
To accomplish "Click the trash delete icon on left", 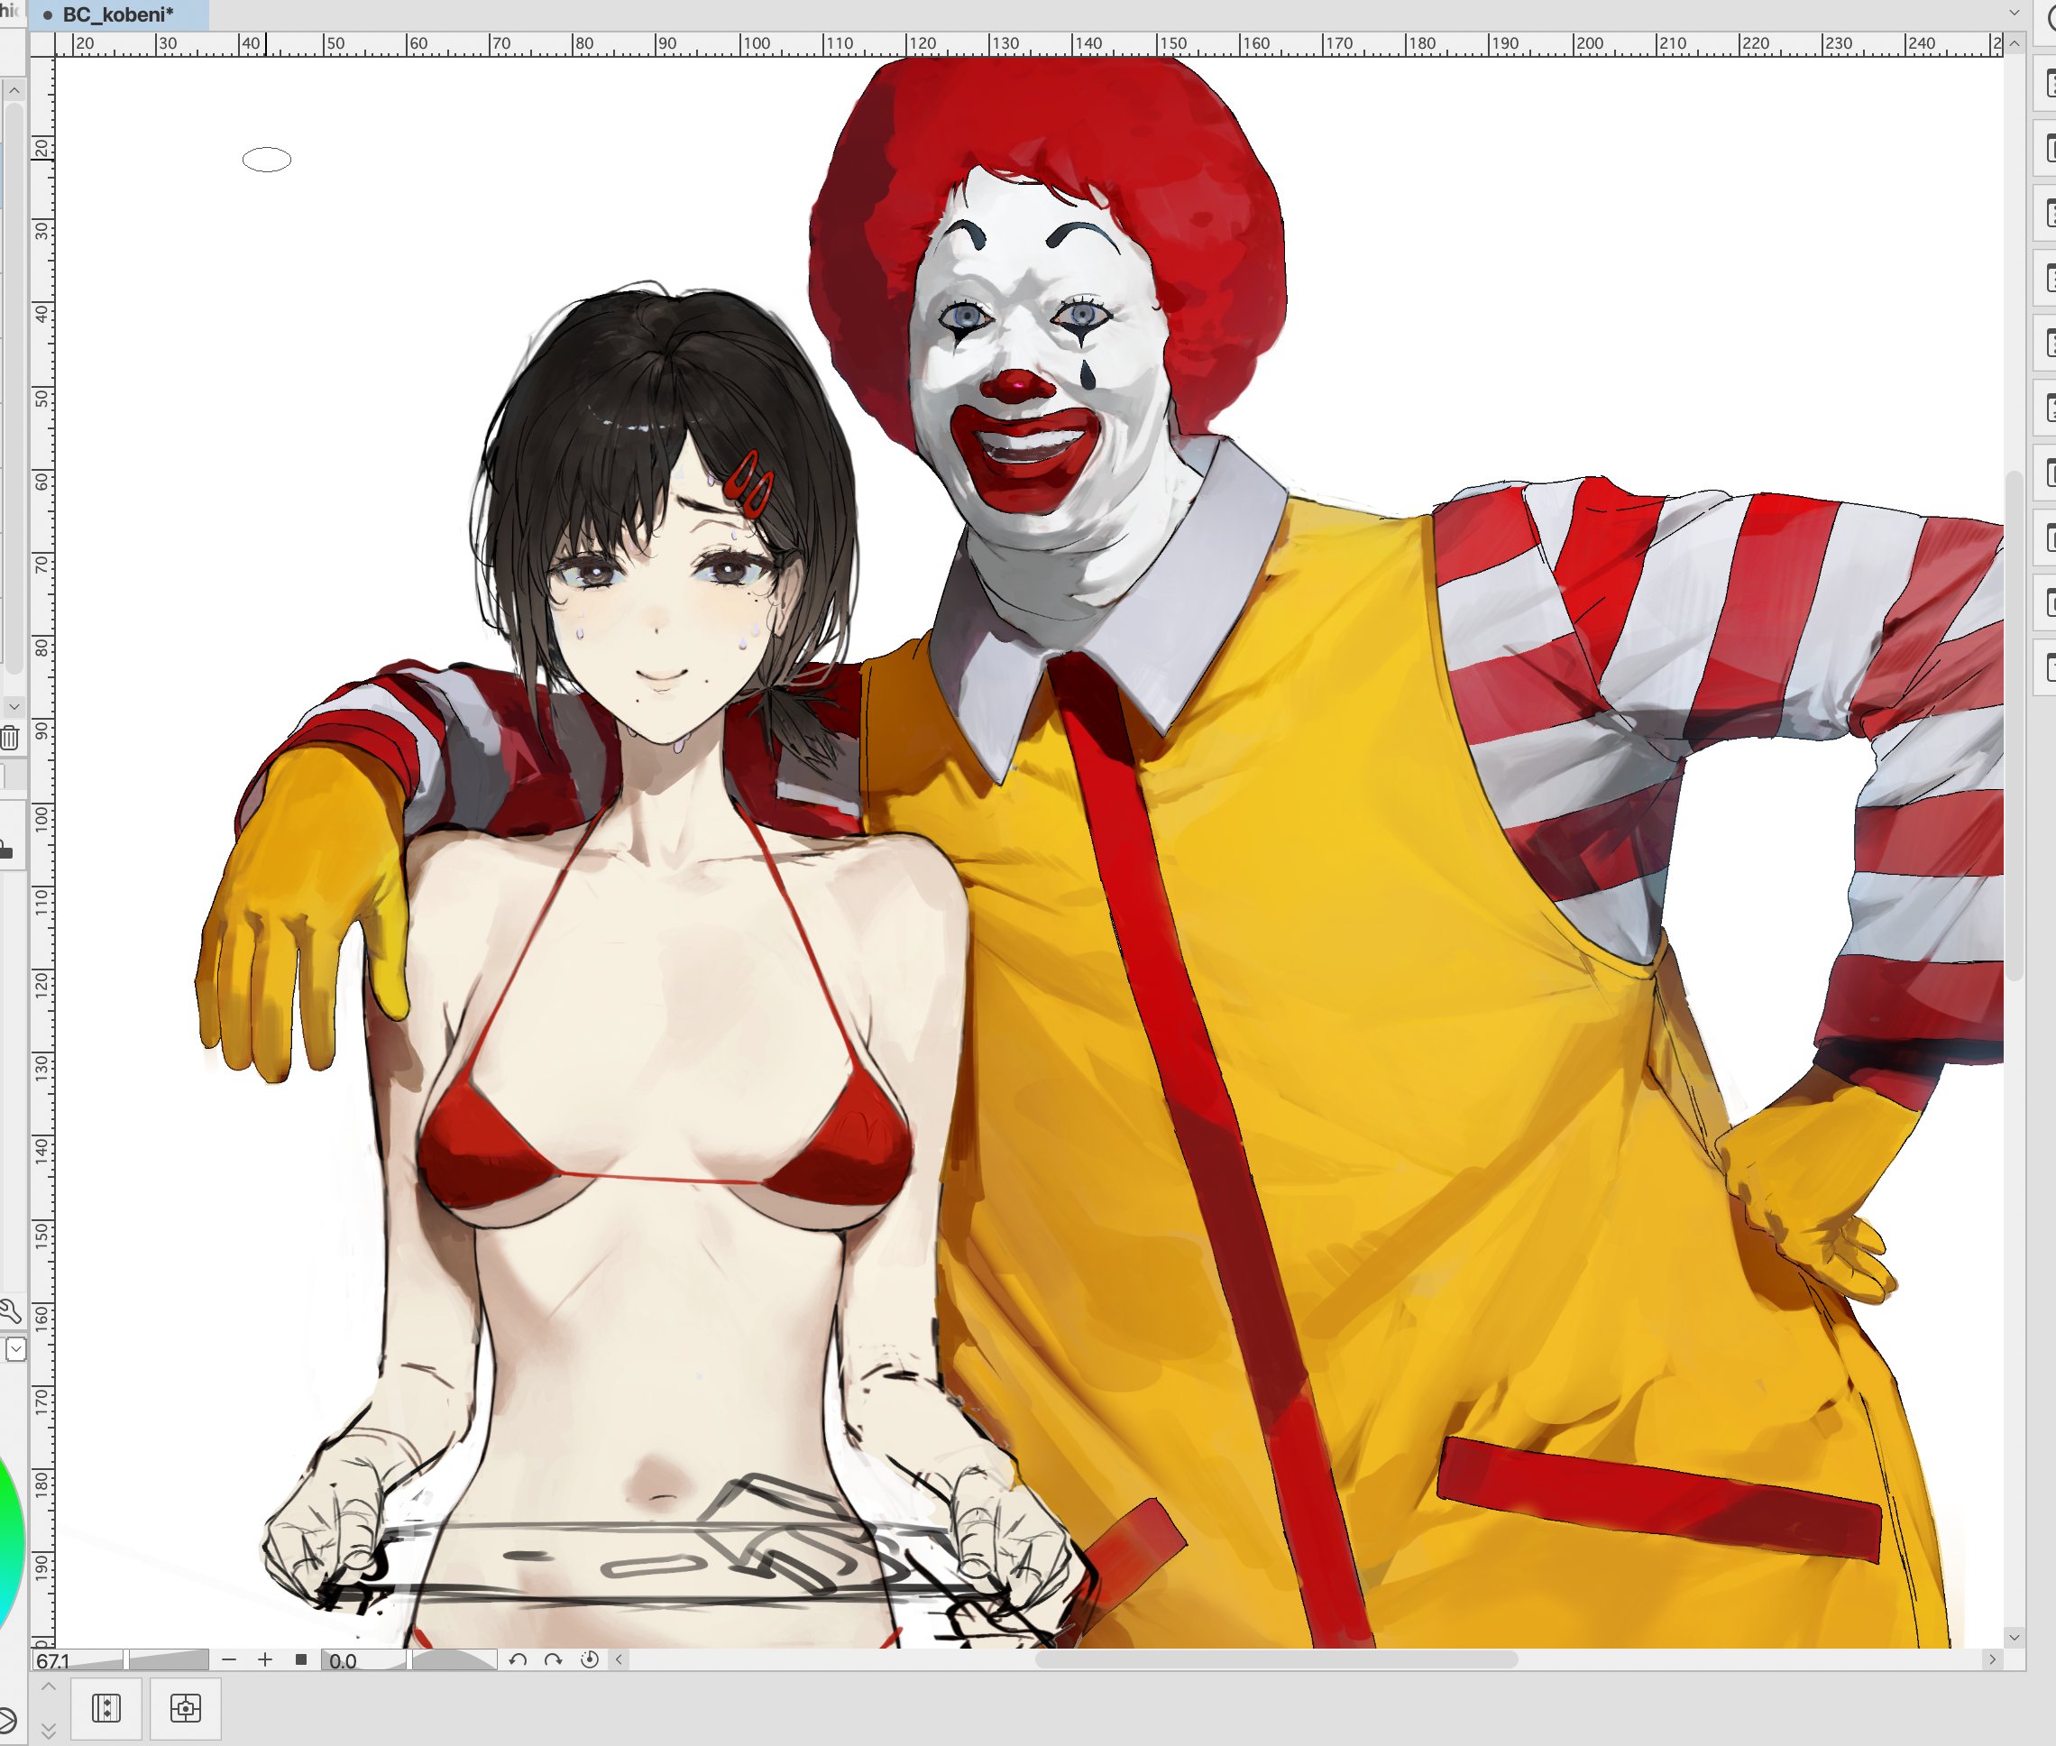I will point(10,738).
